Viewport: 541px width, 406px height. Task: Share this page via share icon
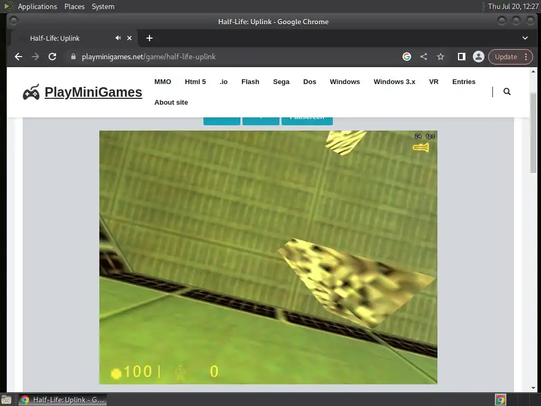point(424,57)
